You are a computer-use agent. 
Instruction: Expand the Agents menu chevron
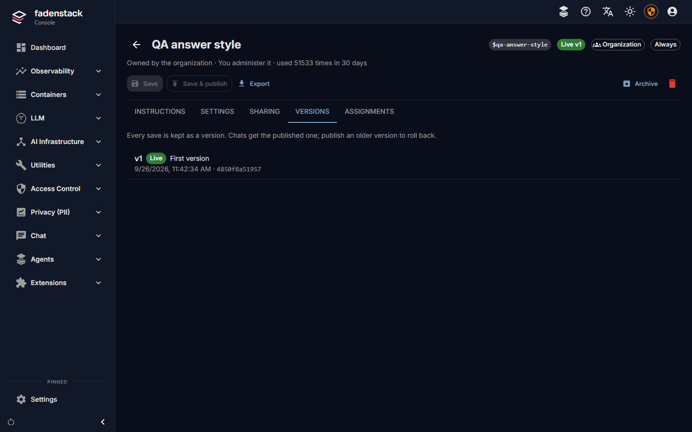point(99,259)
